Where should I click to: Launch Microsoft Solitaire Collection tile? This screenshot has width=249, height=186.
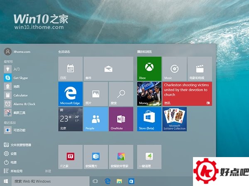(x=174, y=119)
